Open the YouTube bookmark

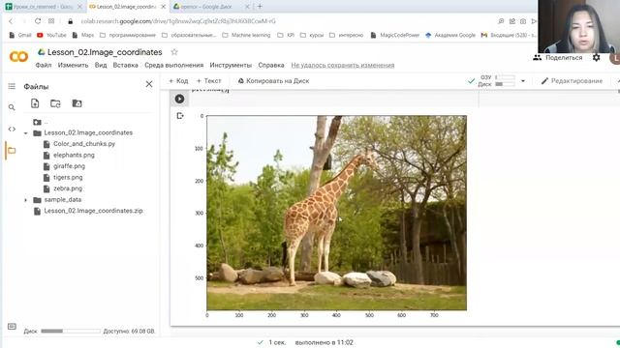(51, 35)
